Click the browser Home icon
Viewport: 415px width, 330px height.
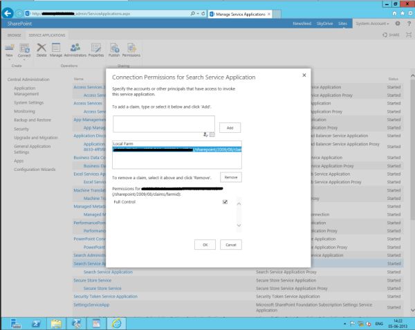coord(395,13)
